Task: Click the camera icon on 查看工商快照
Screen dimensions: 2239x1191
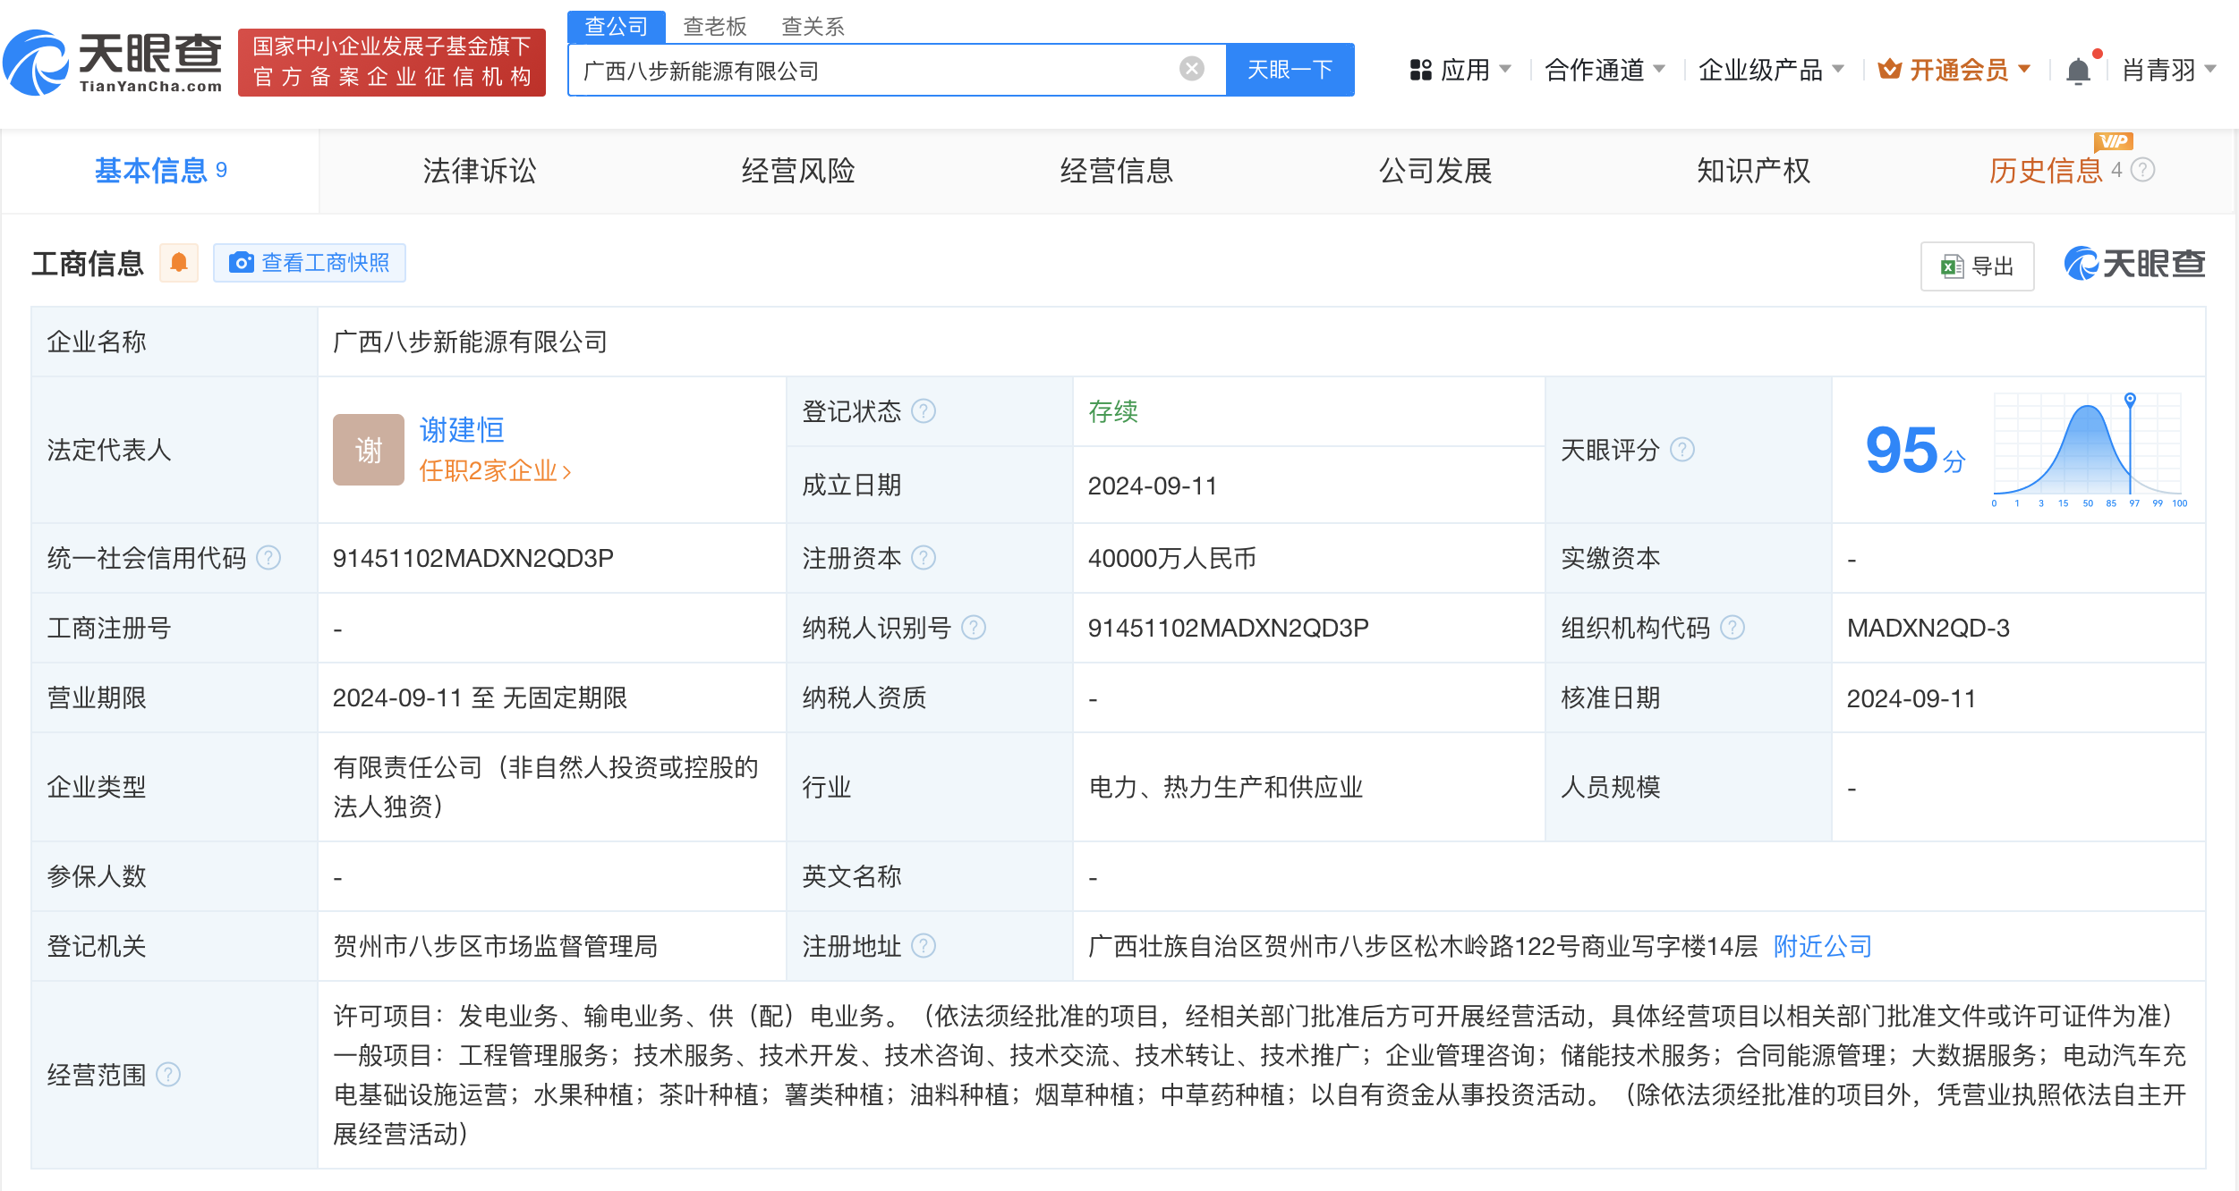Action: click(x=240, y=263)
